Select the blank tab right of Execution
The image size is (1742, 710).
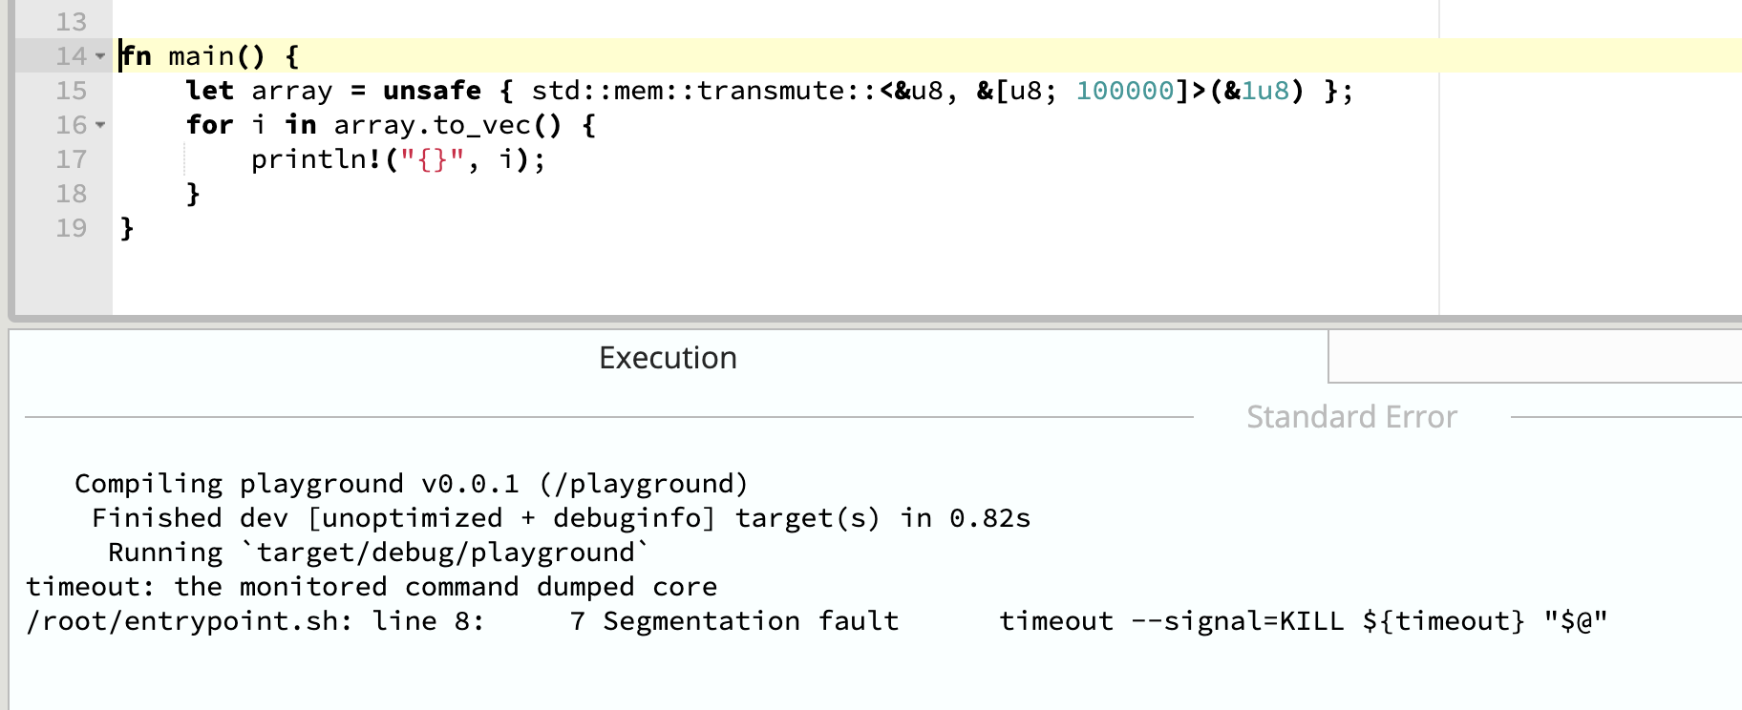coord(1535,357)
